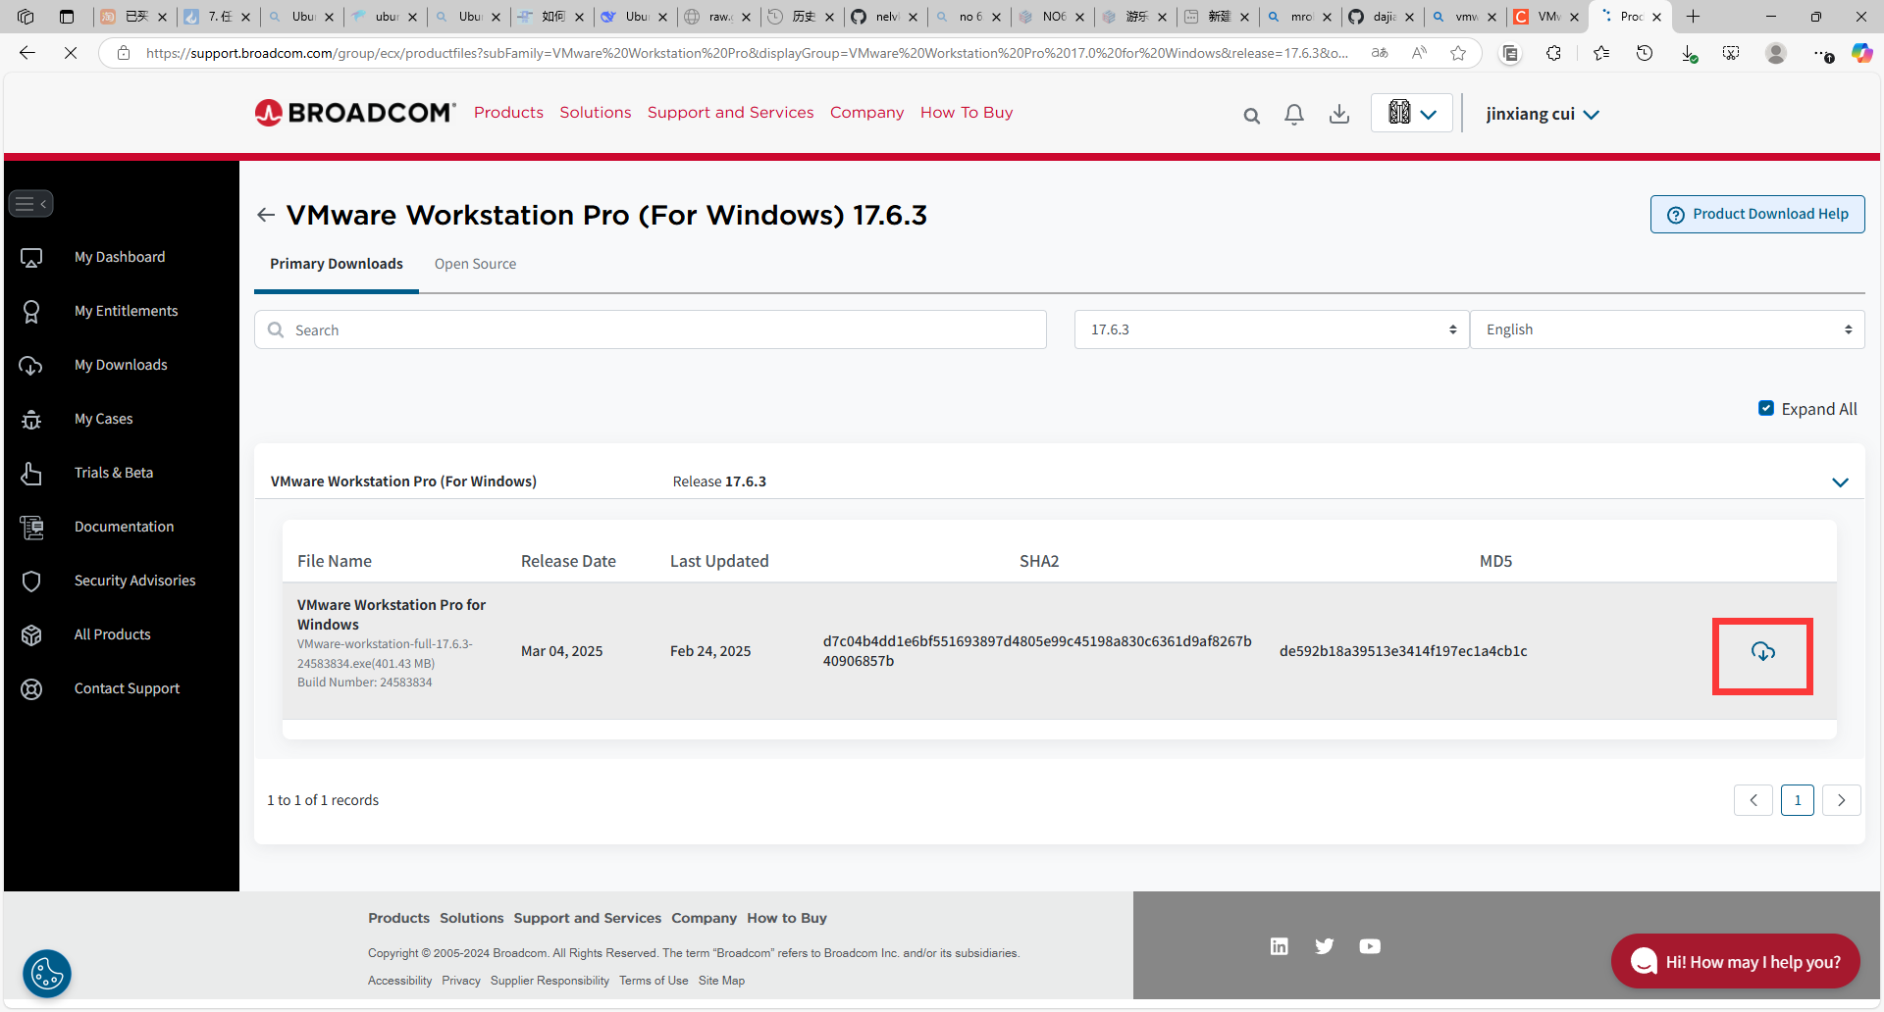The width and height of the screenshot is (1884, 1012).
Task: Open the browser Copilot icon
Action: point(1861,53)
